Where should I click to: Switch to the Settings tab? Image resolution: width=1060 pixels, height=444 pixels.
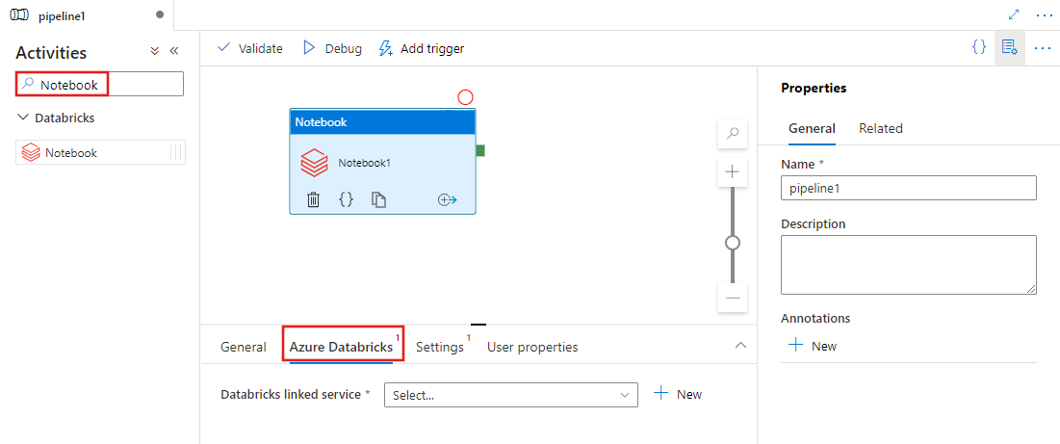pos(440,347)
